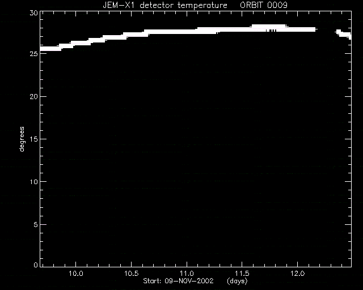Click the y-axis label 'degrees'

click(22, 139)
